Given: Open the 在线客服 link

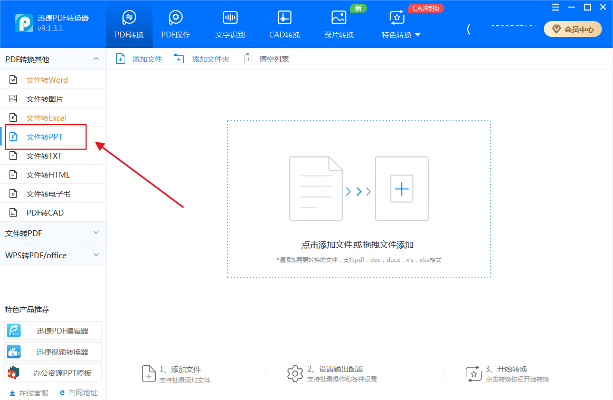Looking at the screenshot, I should [30, 393].
